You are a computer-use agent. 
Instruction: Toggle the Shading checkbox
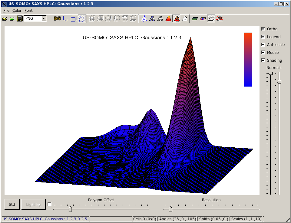click(x=263, y=60)
